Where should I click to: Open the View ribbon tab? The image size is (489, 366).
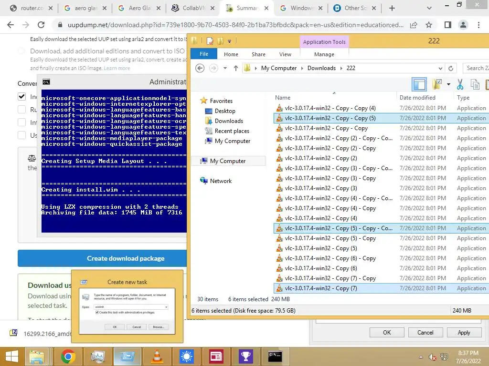(x=285, y=54)
